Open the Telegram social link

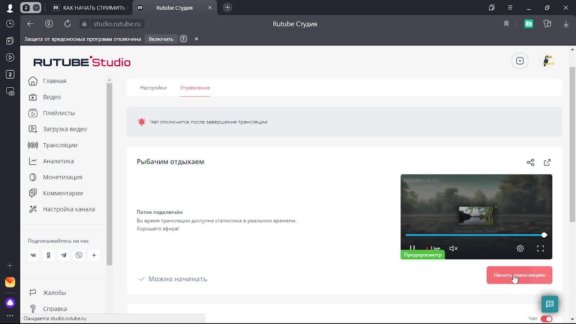click(x=64, y=255)
